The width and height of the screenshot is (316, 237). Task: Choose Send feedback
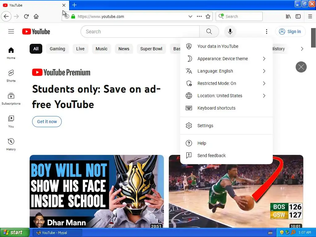coord(226,156)
